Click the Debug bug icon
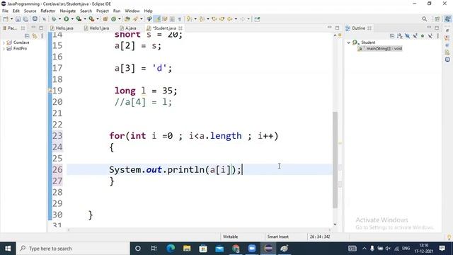The height and width of the screenshot is (255, 453). tap(54, 19)
